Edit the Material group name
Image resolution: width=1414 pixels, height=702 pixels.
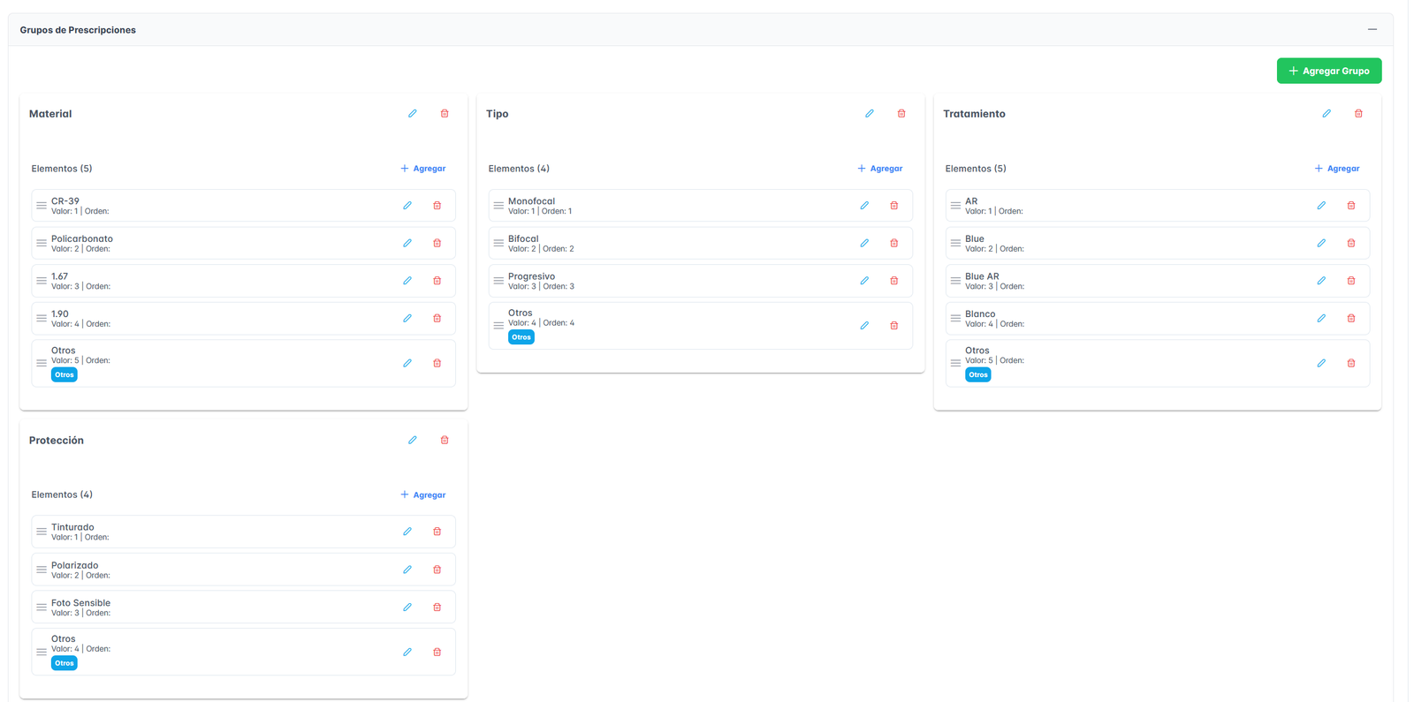tap(412, 114)
